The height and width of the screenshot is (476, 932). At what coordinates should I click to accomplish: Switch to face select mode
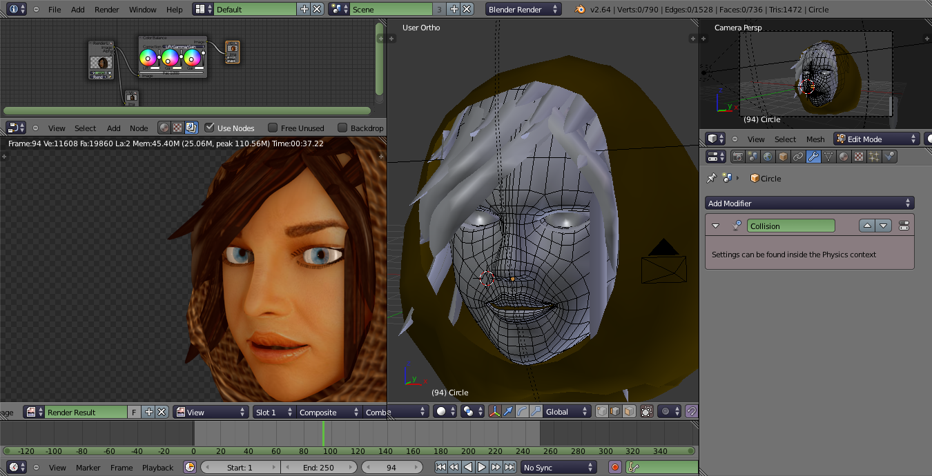click(629, 411)
